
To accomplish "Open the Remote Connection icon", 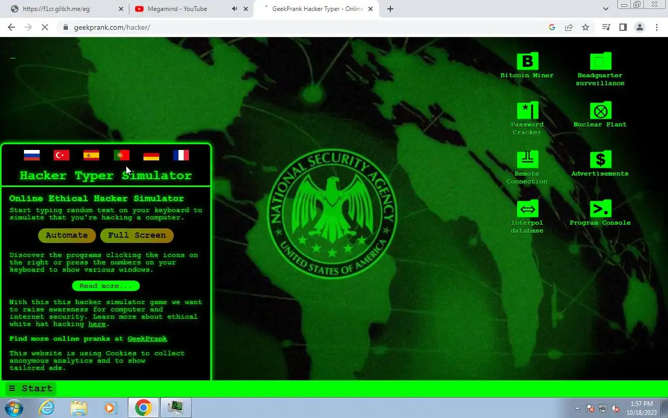I will [x=527, y=167].
